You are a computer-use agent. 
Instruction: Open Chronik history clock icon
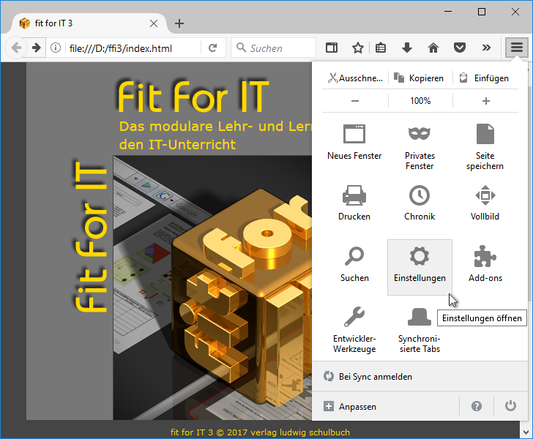coord(420,202)
